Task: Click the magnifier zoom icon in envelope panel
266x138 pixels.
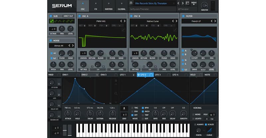Action: click(115, 93)
